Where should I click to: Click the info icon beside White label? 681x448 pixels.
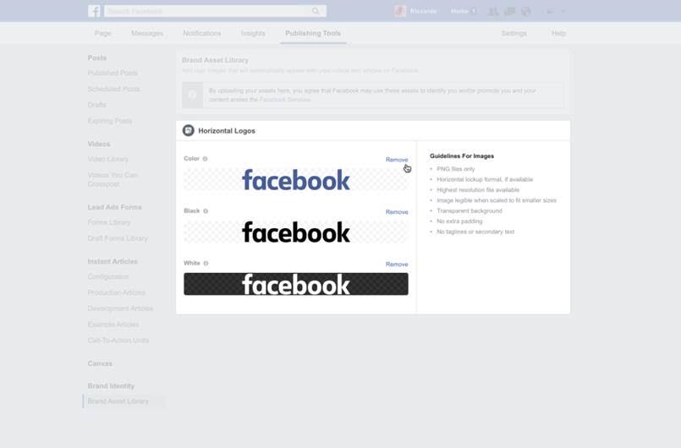206,264
